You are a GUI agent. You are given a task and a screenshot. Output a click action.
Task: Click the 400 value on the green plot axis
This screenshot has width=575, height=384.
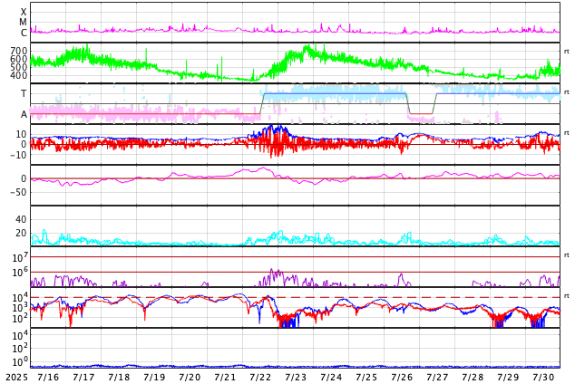(18, 76)
